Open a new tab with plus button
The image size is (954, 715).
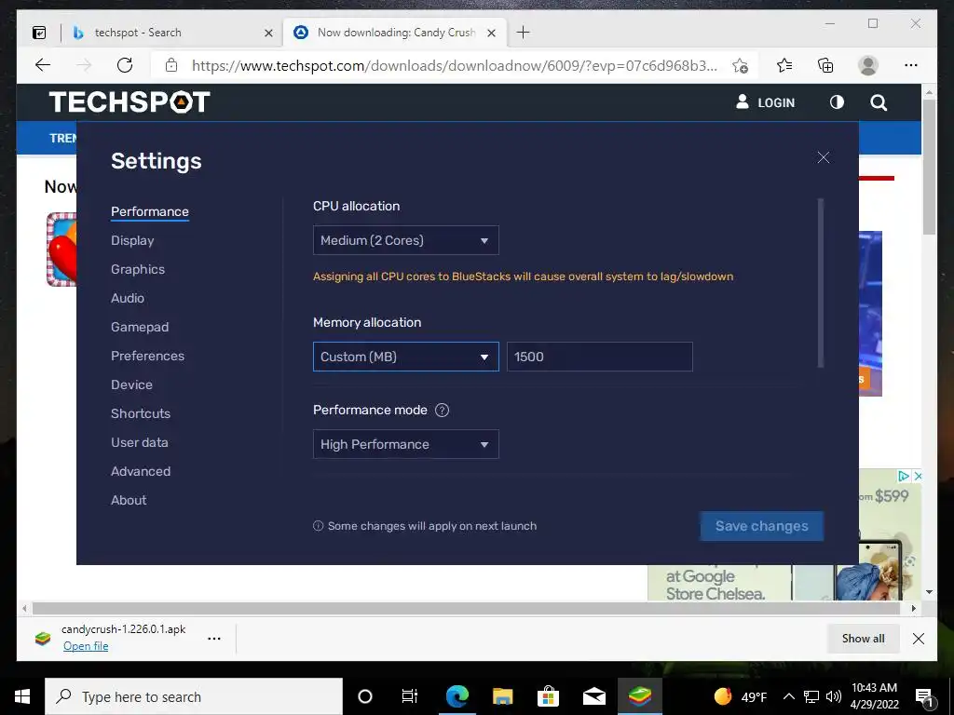point(523,33)
